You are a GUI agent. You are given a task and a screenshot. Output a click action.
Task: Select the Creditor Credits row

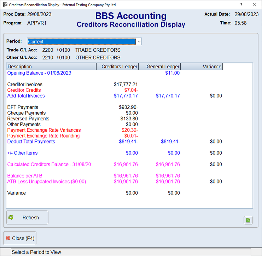click(x=24, y=90)
